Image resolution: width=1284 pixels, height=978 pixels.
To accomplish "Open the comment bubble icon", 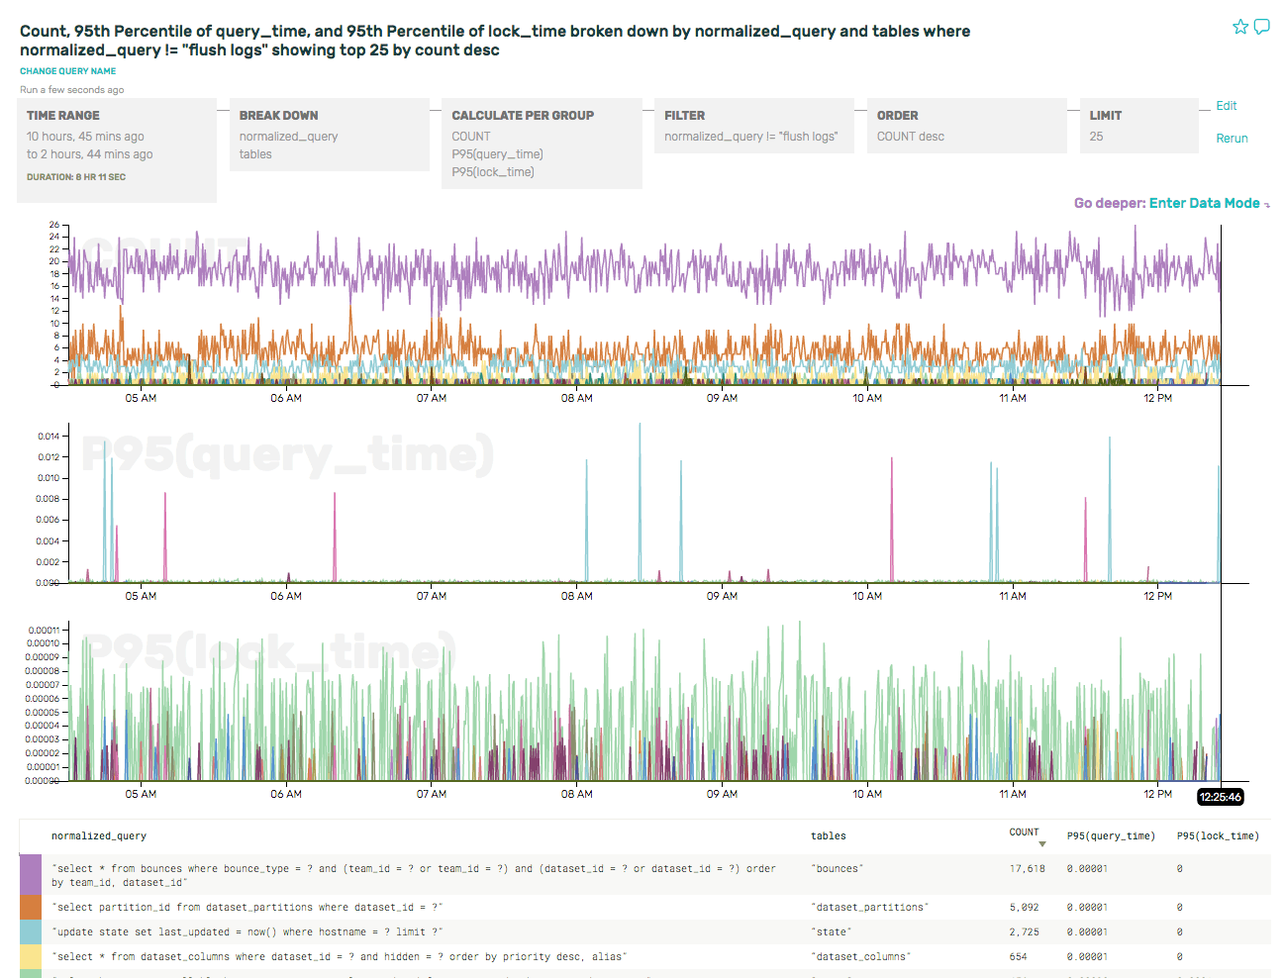I will point(1263,27).
